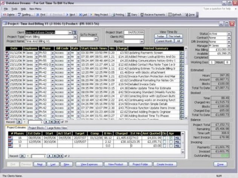The height and width of the screenshot is (178, 238).
Task: View time by Current Month
Action: 164,41
